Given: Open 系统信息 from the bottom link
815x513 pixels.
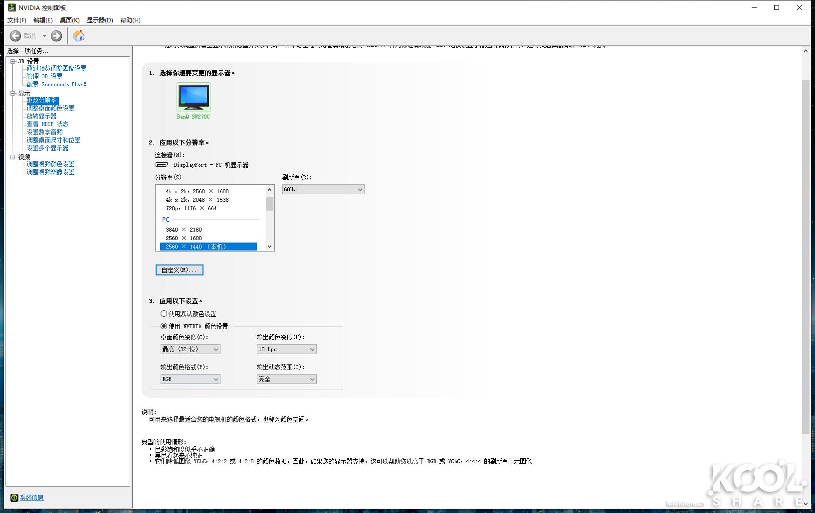Looking at the screenshot, I should tap(31, 497).
